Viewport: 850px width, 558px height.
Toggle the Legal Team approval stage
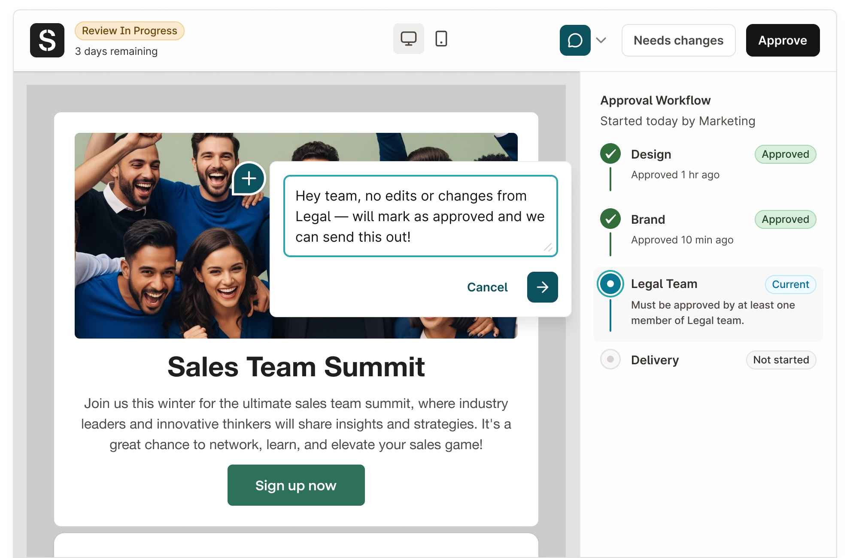click(x=664, y=284)
